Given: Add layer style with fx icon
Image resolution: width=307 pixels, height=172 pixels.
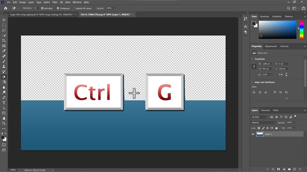Looking at the screenshot, I should 273,169.
